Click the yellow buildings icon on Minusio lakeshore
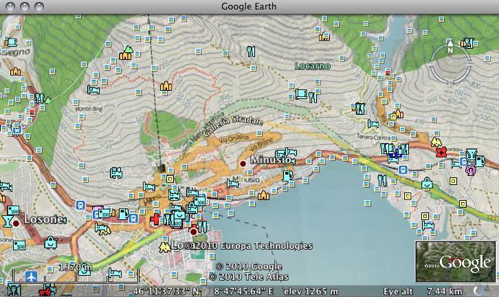 263,195
